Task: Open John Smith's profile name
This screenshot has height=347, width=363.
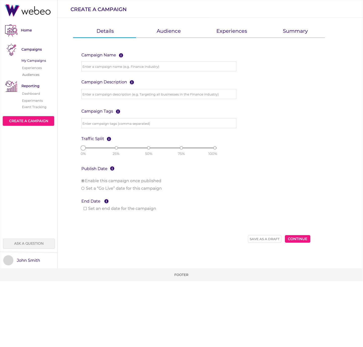Action: (x=28, y=260)
